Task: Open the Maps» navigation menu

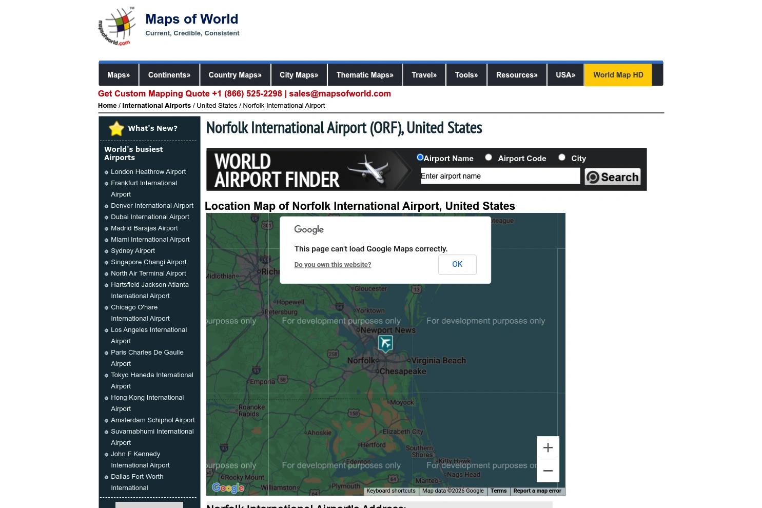Action: [x=119, y=75]
